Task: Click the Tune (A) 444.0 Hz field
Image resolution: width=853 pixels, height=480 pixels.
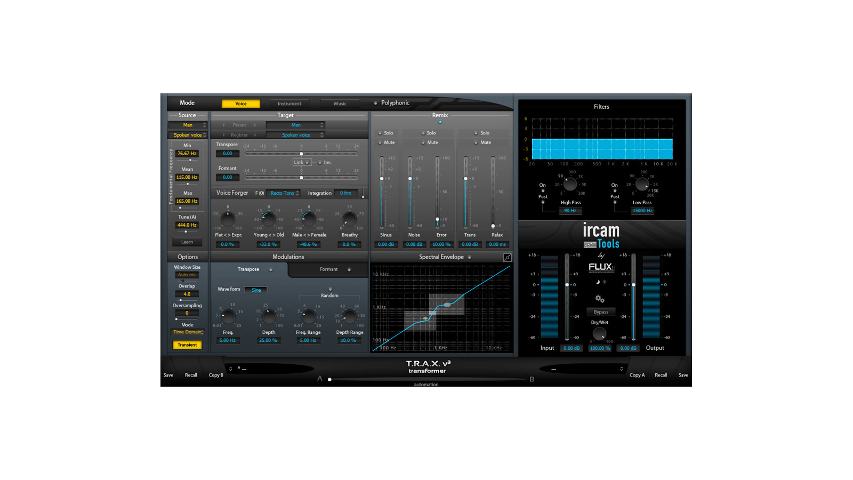Action: 187,225
